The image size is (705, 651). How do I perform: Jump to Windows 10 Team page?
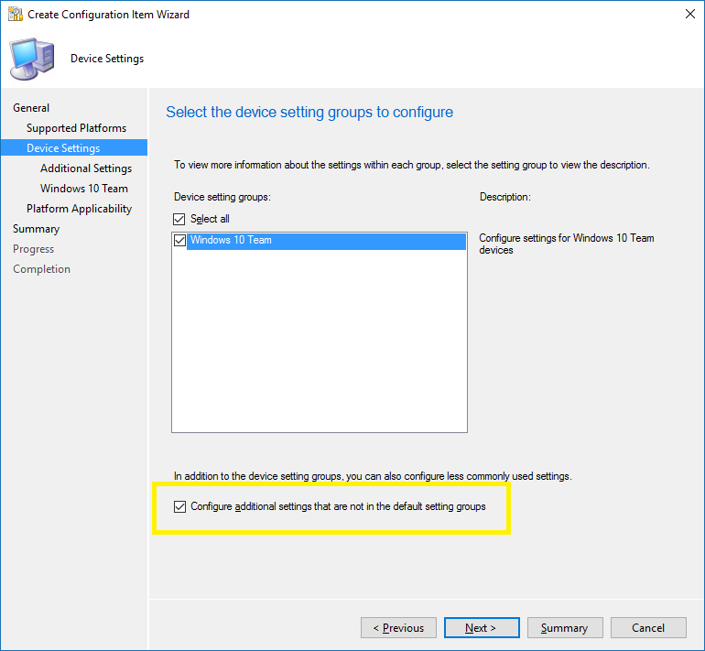(x=84, y=189)
